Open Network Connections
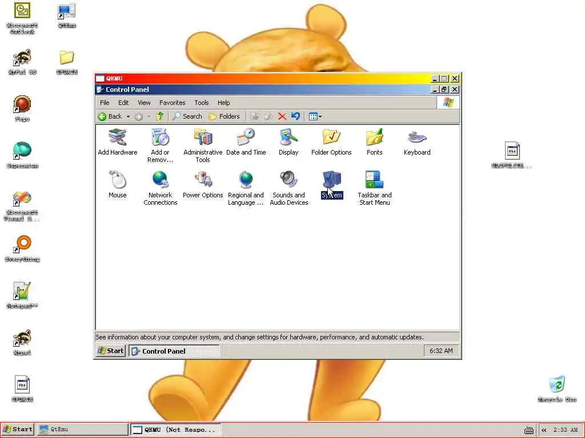Screen dimensions: 585x438 pos(161,188)
